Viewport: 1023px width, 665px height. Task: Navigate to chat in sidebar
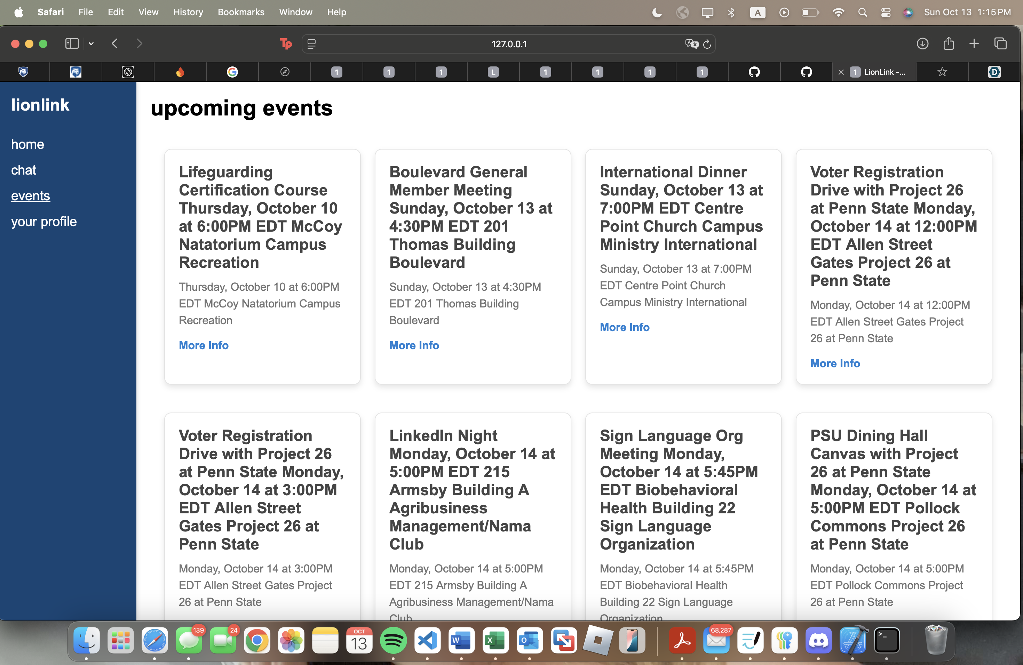24,170
